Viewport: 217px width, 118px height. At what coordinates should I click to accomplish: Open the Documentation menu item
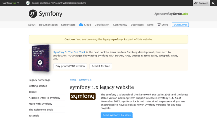[48, 25]
